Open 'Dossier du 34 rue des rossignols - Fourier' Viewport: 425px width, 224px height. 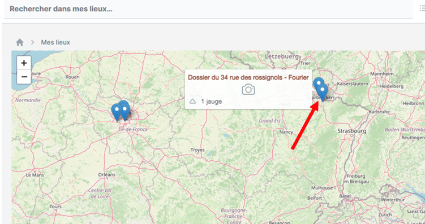(248, 77)
